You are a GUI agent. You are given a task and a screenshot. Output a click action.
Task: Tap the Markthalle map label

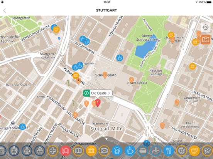pyautogui.click(x=100, y=123)
